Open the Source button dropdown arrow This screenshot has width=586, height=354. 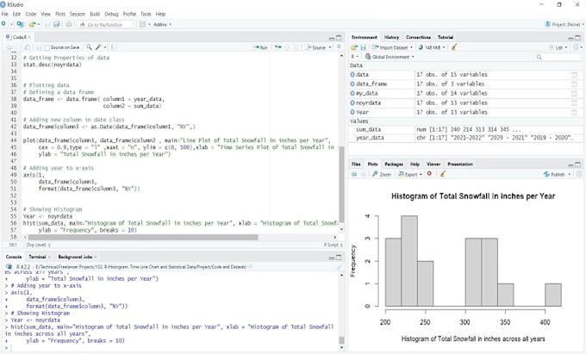(x=330, y=47)
